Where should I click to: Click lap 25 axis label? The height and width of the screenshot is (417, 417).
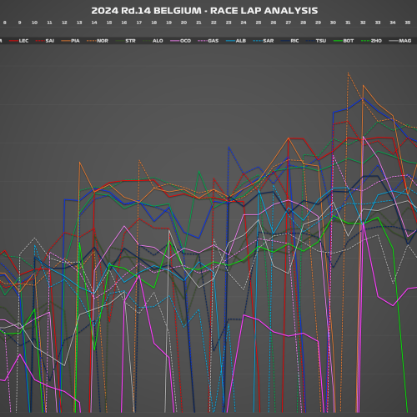[259, 23]
